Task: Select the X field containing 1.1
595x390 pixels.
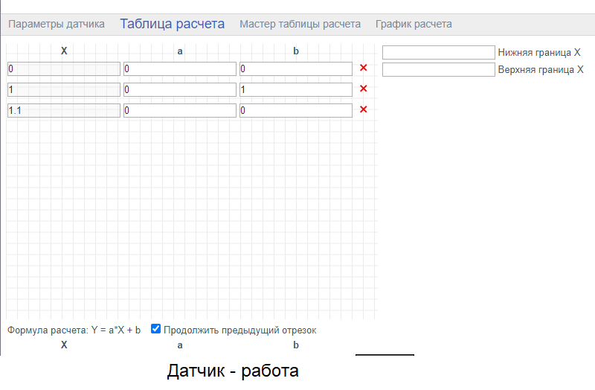Action: coord(63,110)
